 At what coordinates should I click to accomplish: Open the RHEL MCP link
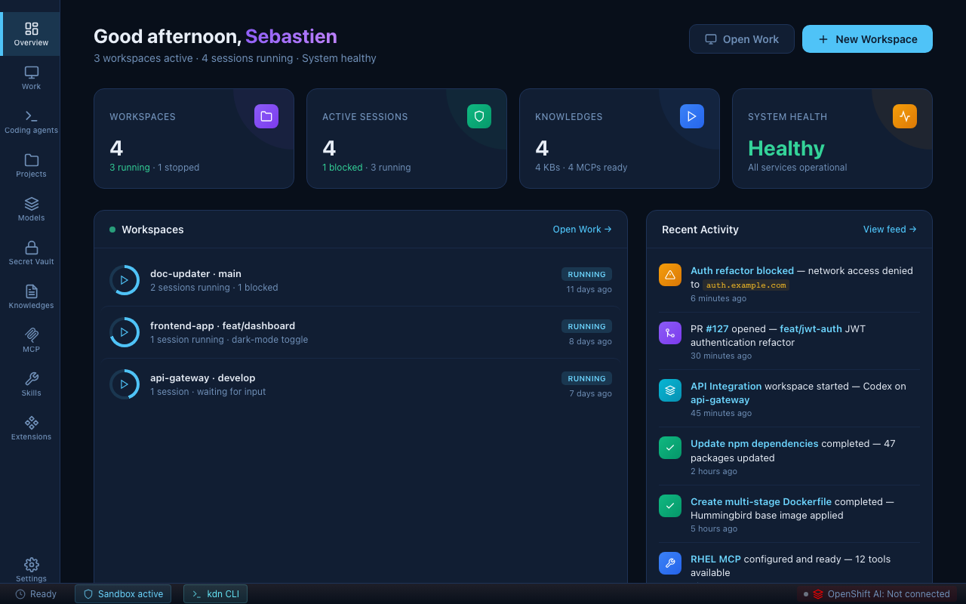[x=715, y=559]
